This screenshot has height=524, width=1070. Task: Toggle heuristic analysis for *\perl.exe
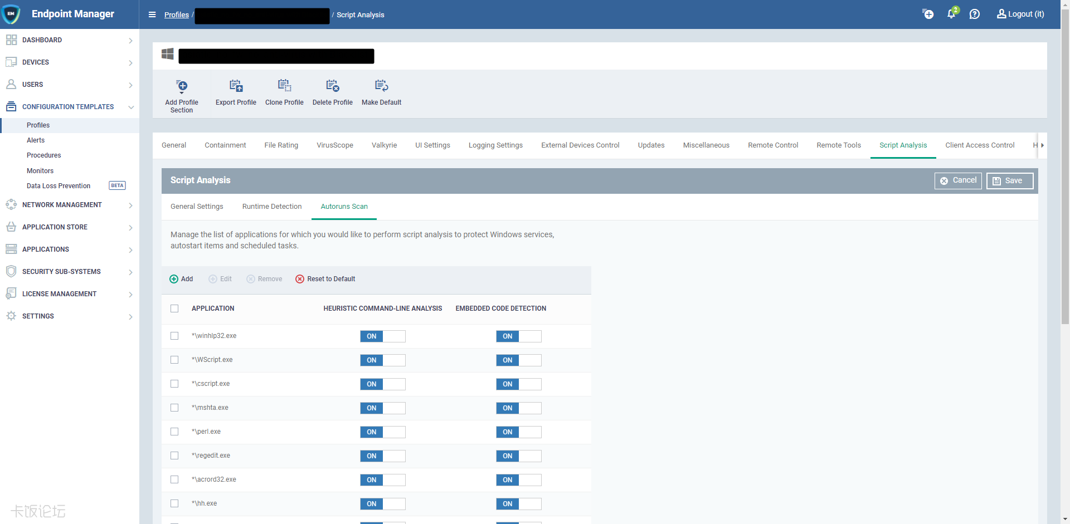coord(383,432)
